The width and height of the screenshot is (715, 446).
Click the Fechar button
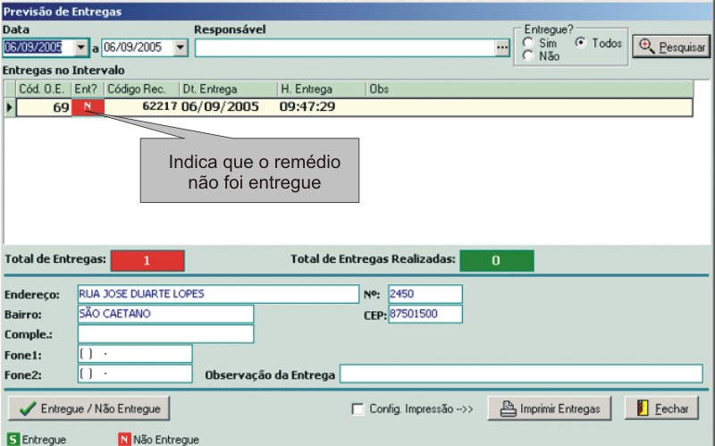tap(661, 408)
